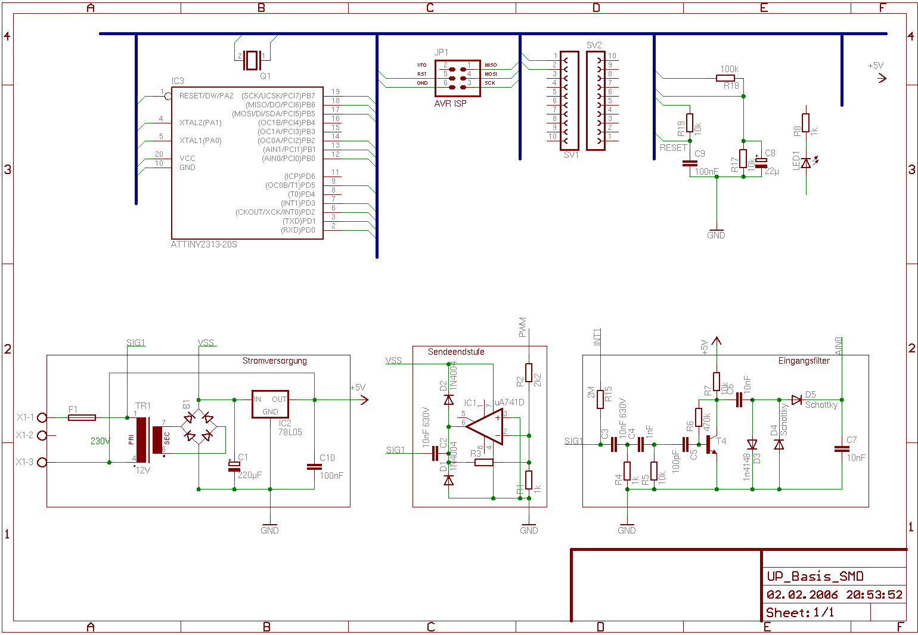Click the D5 Schottky diode symbol
This screenshot has height=635, width=918.
click(796, 399)
